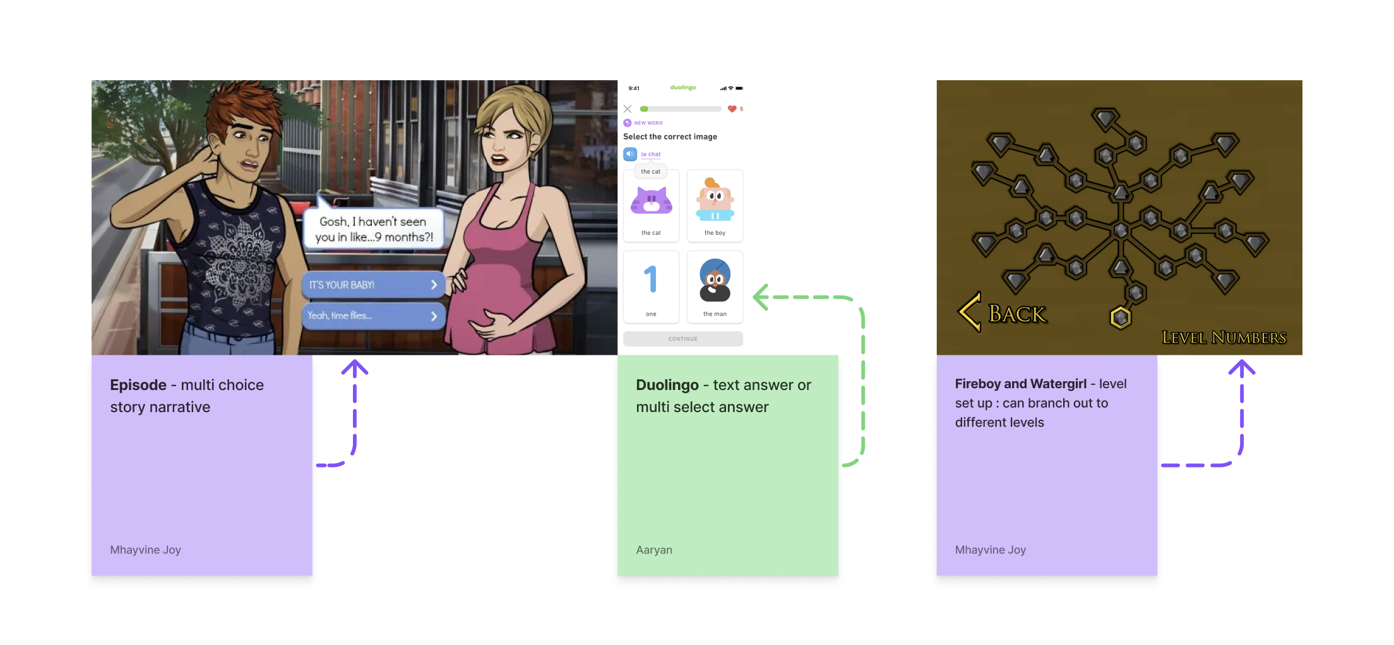This screenshot has width=1394, height=645.
Task: Click "Mhayvine Joy" on the Episode note
Action: (145, 550)
